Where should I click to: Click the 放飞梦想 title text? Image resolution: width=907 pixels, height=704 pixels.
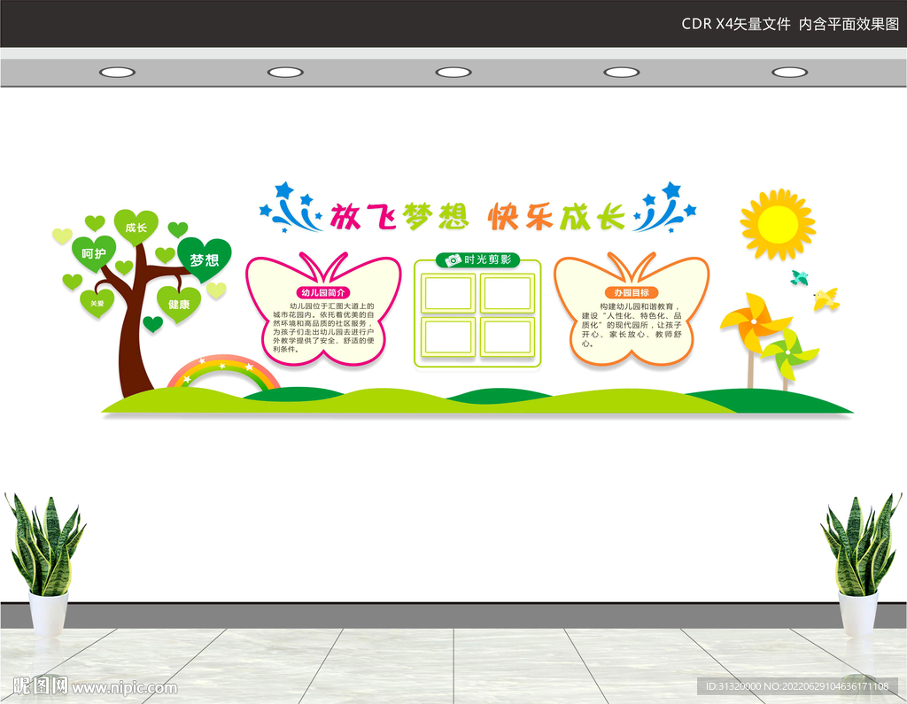click(399, 217)
